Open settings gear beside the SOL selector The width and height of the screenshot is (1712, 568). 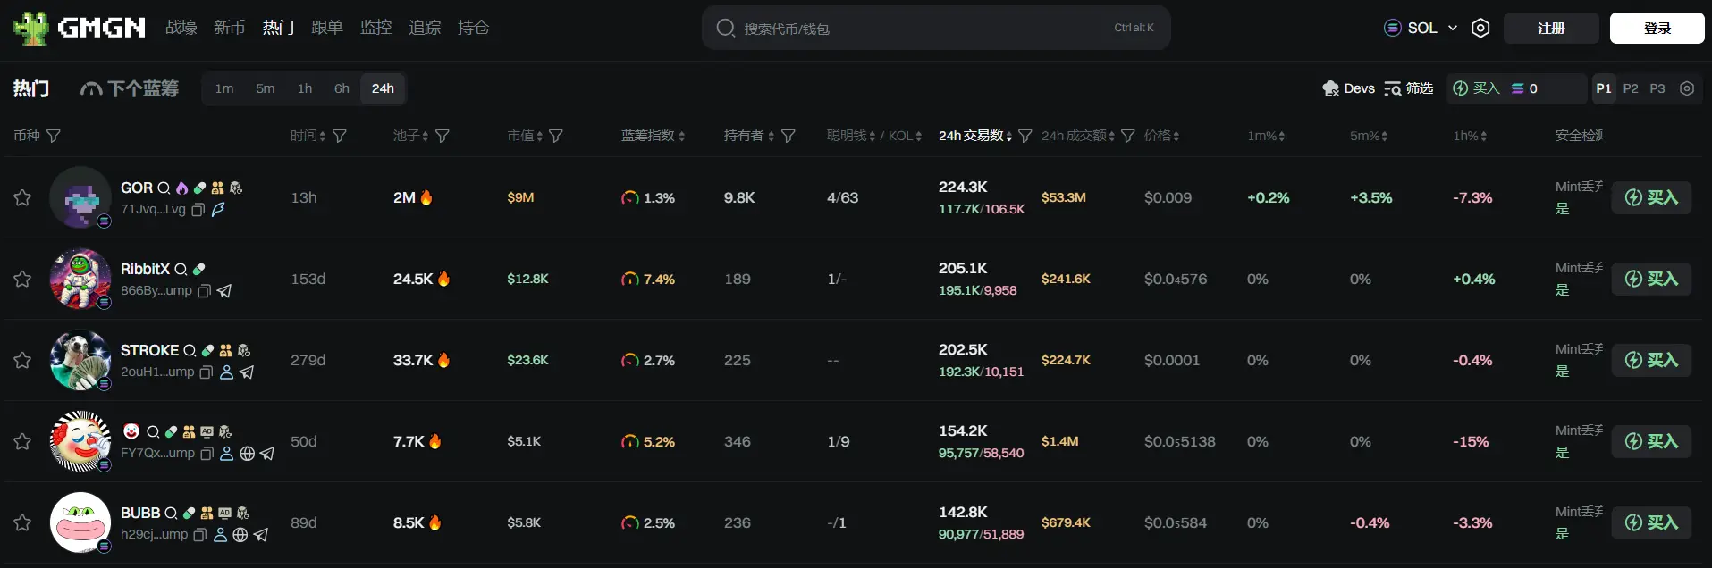(1480, 29)
